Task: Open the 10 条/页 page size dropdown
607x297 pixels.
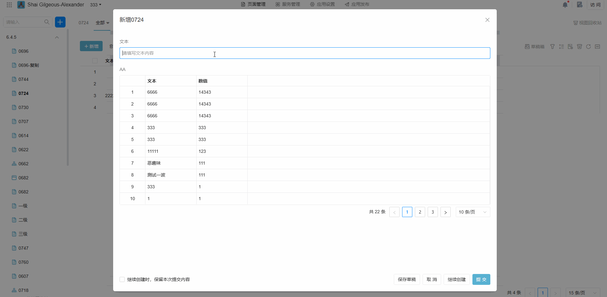Action: 472,212
